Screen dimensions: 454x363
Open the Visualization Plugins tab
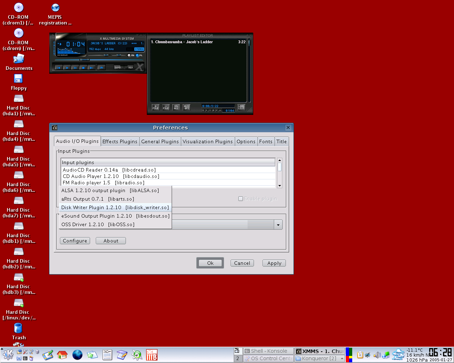(208, 141)
